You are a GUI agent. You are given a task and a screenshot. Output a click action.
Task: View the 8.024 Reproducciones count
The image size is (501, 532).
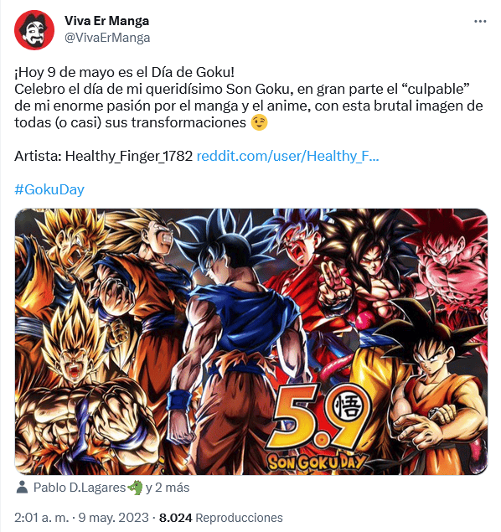(221, 518)
